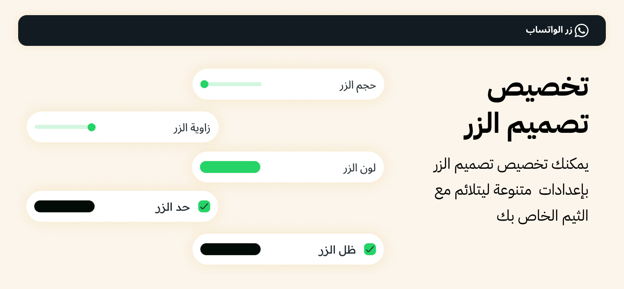624x289 pixels.
Task: Click the تخصيص heading word
Action: [x=537, y=87]
